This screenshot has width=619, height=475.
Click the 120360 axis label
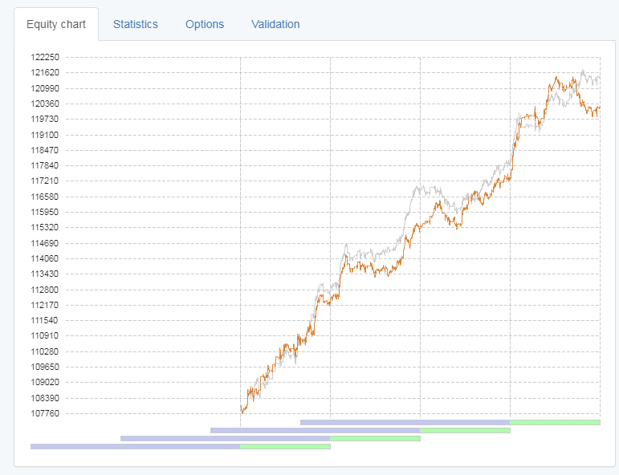coord(45,104)
